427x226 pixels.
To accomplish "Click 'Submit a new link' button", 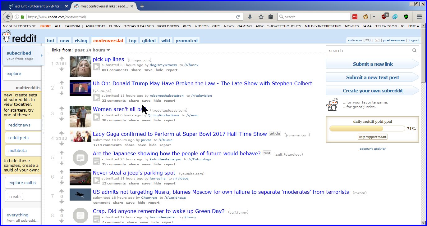I will [373, 64].
